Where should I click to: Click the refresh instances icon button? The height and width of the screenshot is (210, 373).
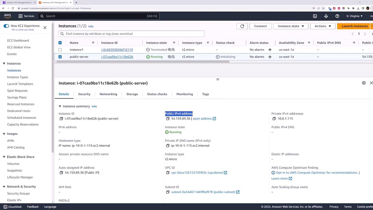click(242, 26)
